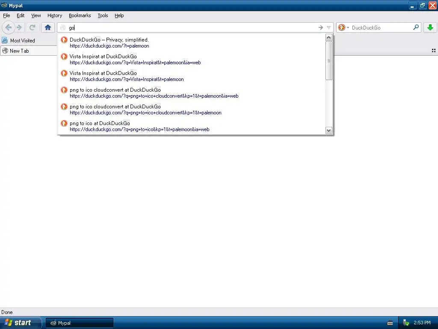Select png to ico cloudconvert suggestion with ia=web

191,93
